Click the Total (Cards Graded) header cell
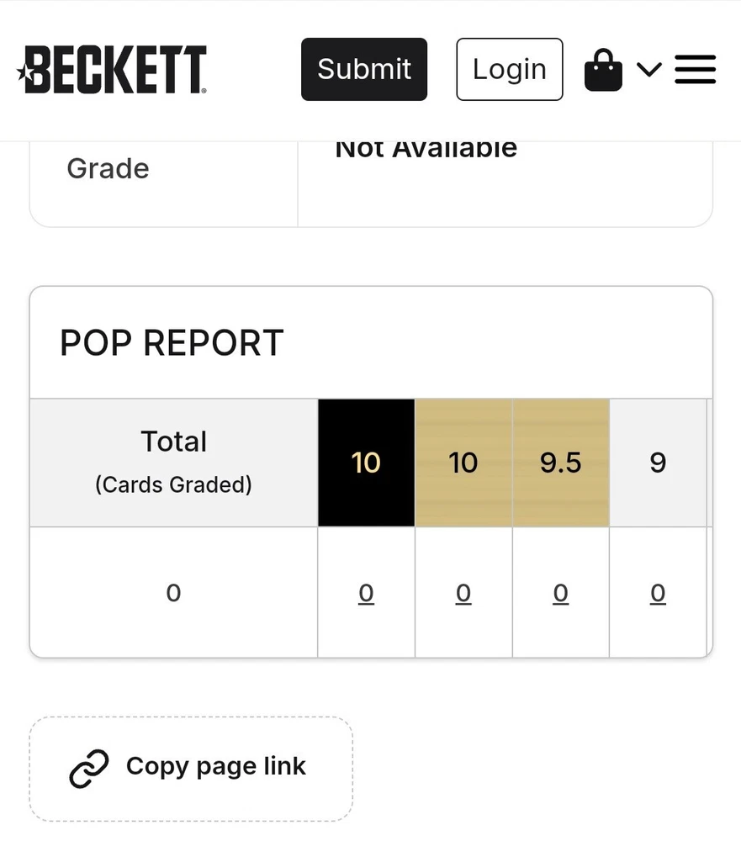This screenshot has width=741, height=841. pos(173,463)
